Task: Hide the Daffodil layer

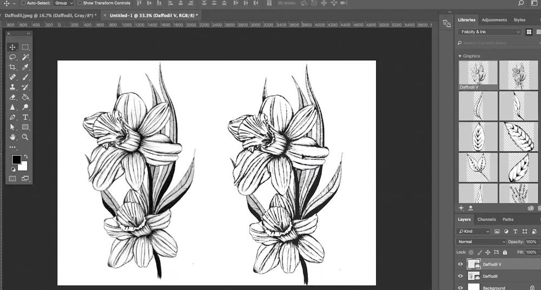Action: (x=460, y=276)
